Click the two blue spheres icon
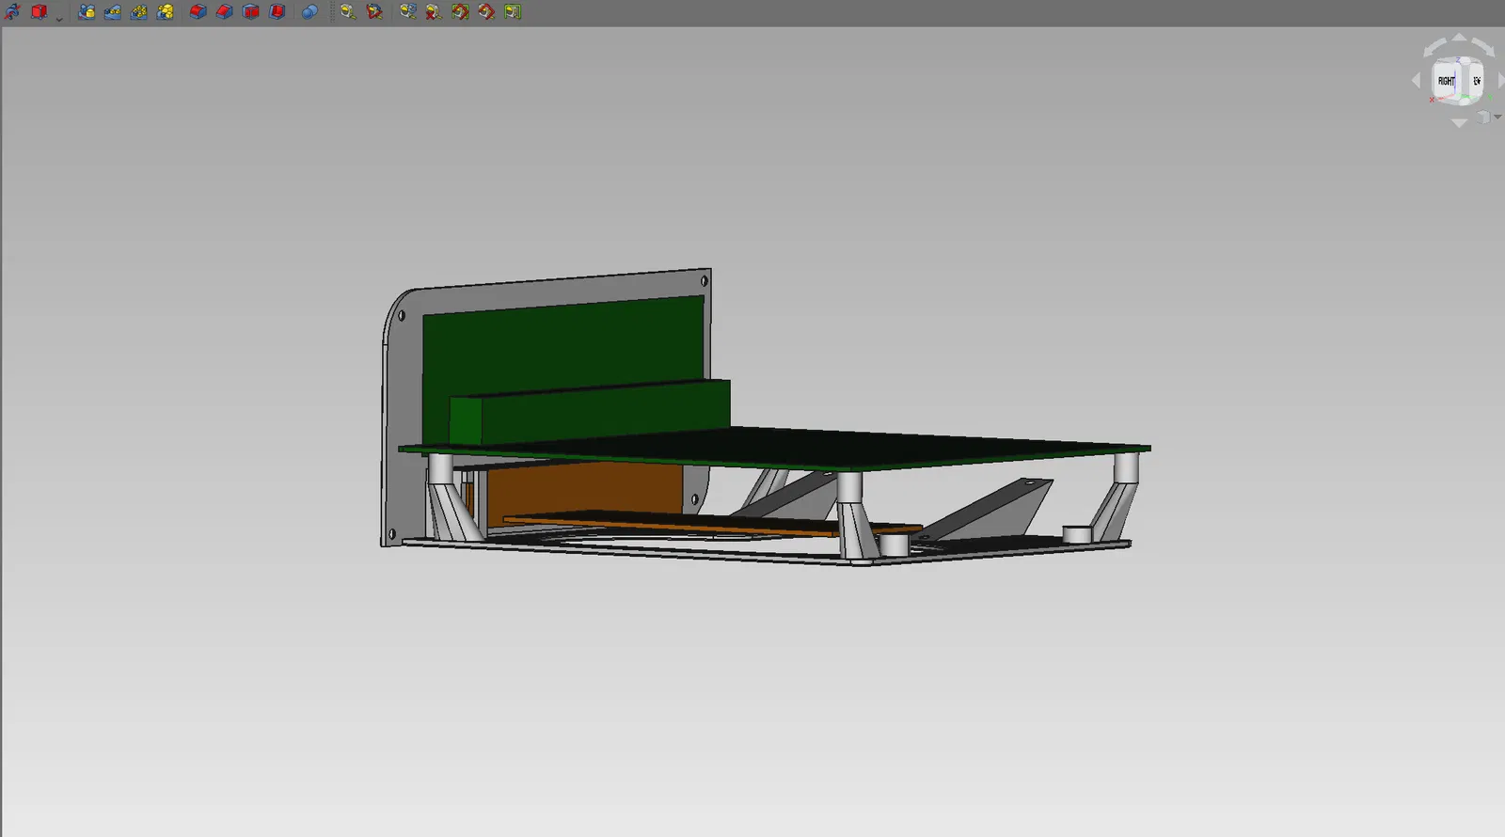Screen dimensions: 1505x837 (309, 12)
